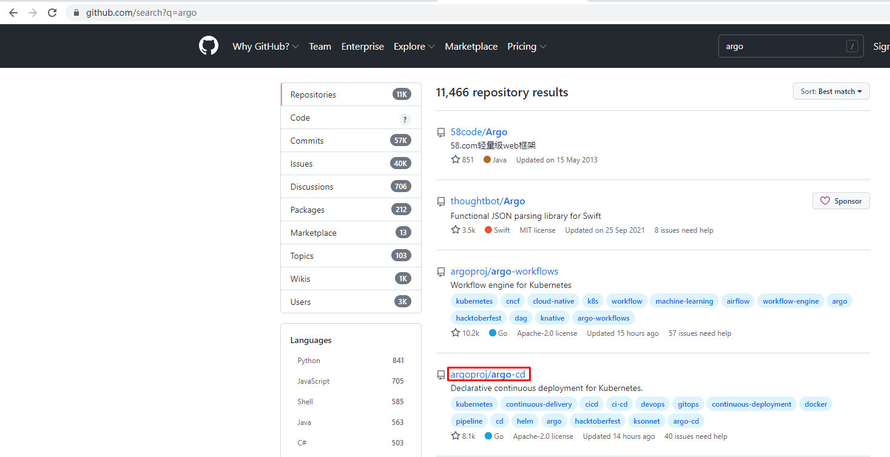Select the Issues search filter
Screen dimensions: 890x457
[x=351, y=164]
